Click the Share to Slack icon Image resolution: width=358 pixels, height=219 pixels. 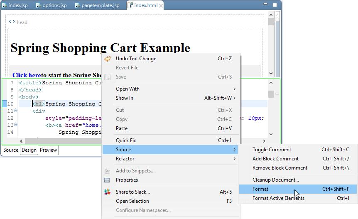(x=108, y=192)
